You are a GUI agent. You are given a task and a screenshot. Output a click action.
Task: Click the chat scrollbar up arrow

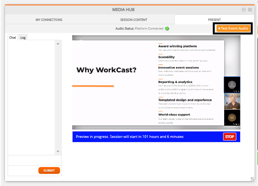coord(58,44)
